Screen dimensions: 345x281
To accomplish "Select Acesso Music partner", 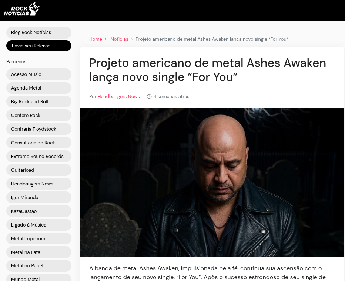I will pos(39,74).
